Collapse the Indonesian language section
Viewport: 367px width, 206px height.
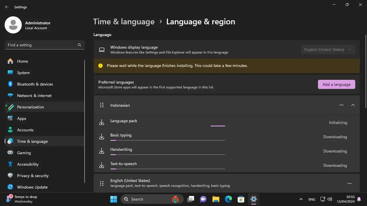pyautogui.click(x=353, y=105)
